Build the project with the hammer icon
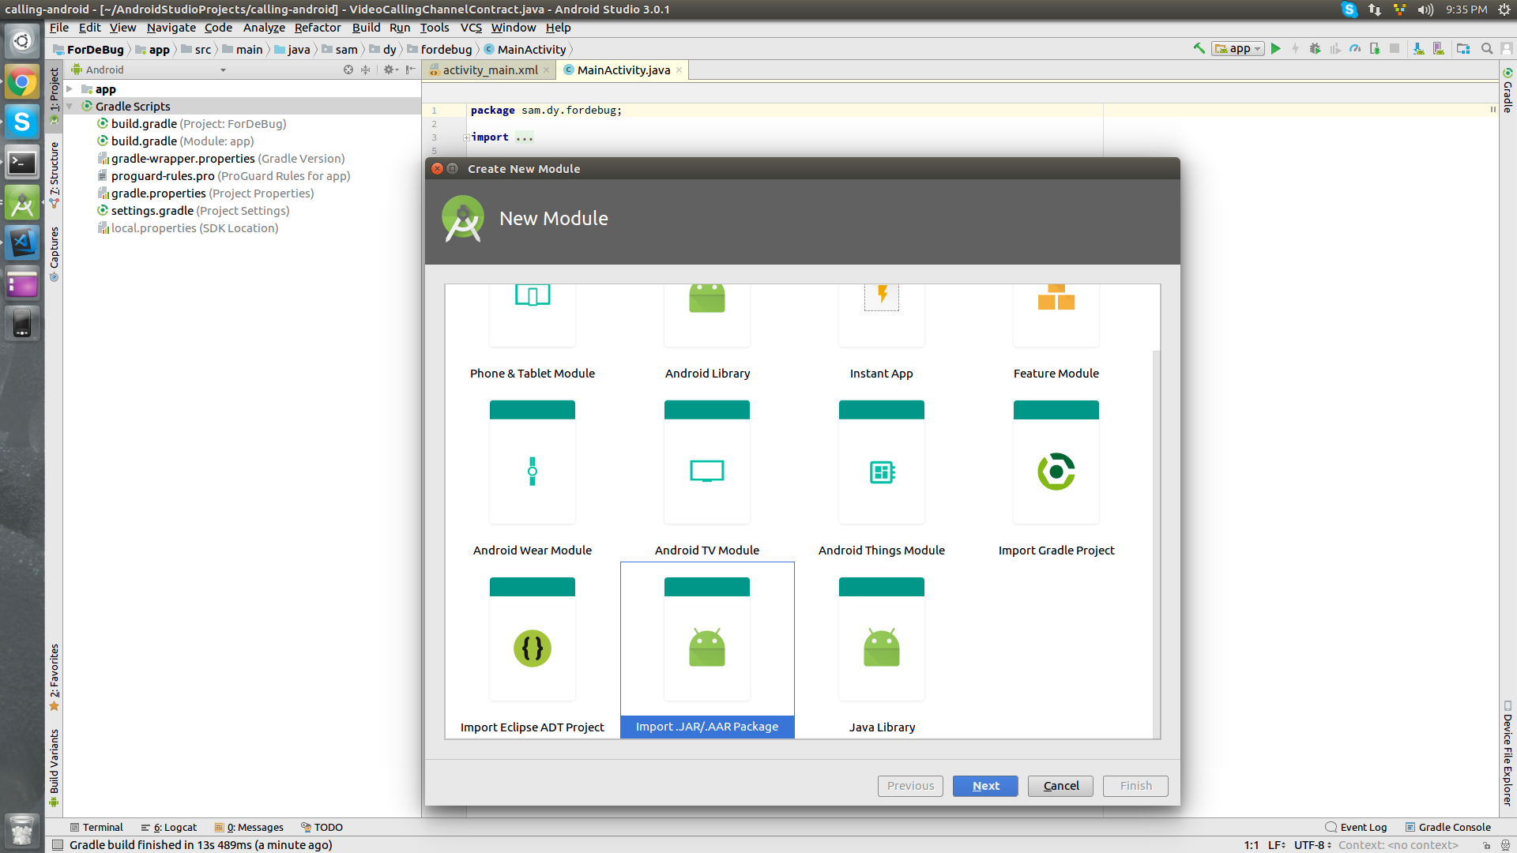1517x853 pixels. pyautogui.click(x=1198, y=48)
